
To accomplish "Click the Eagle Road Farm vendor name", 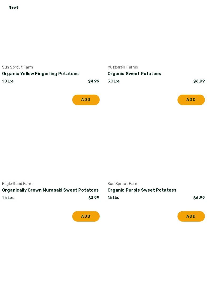I will coord(17,184).
